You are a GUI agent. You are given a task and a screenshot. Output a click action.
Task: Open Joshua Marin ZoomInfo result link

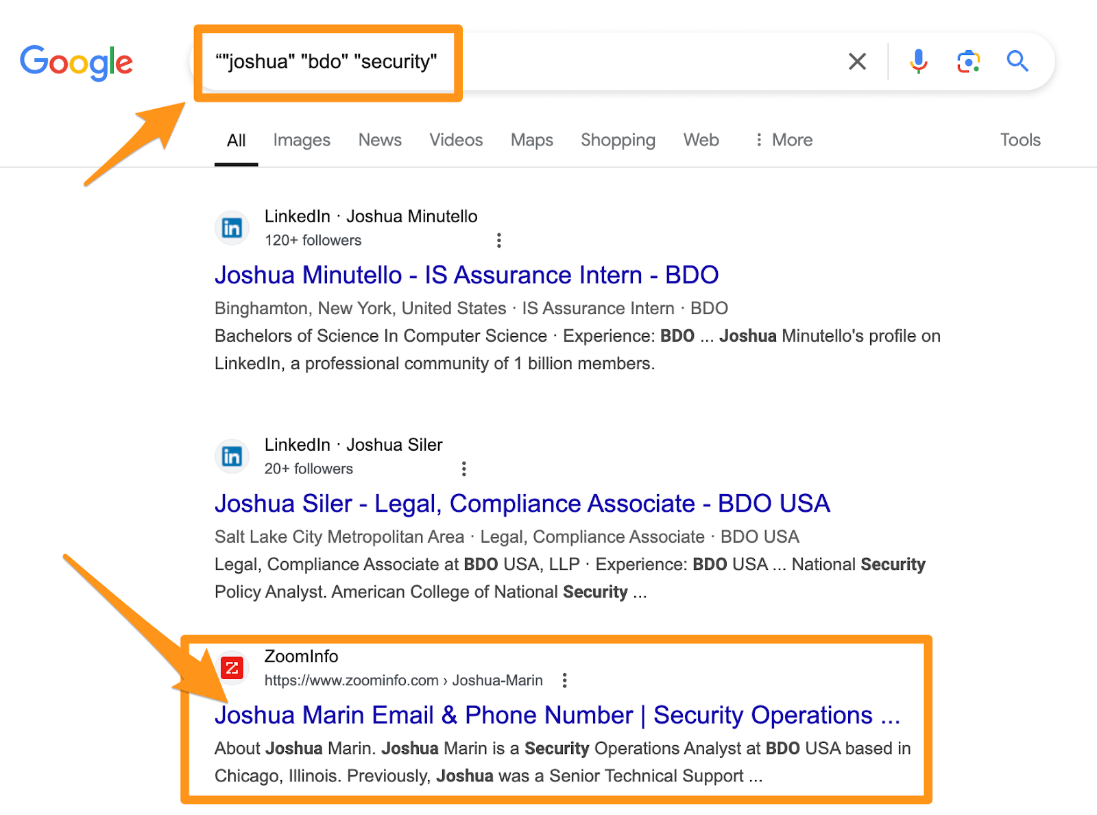click(x=557, y=716)
